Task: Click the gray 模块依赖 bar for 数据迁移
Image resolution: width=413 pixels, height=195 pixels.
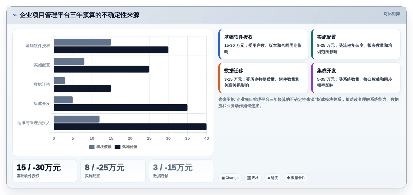Action: click(x=59, y=81)
